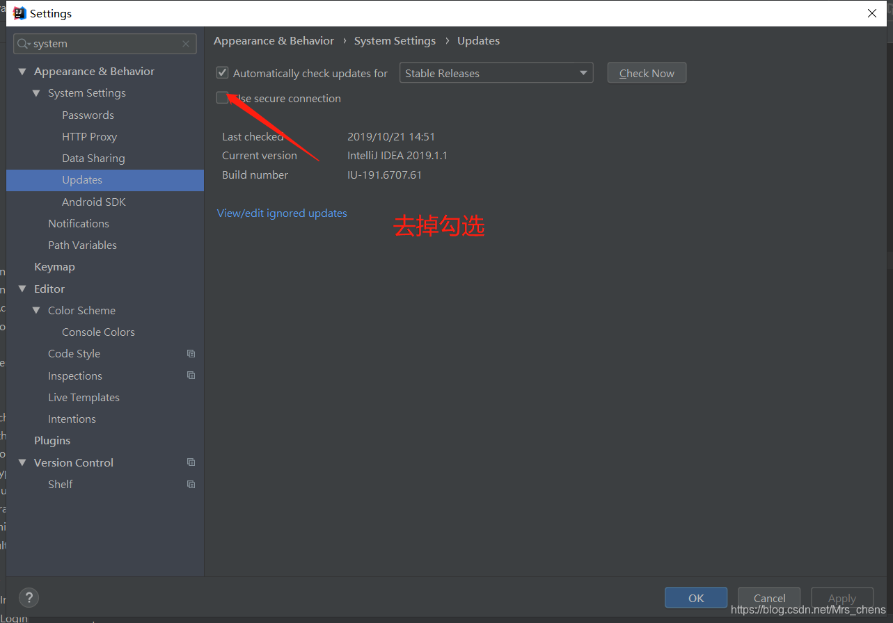This screenshot has width=893, height=623.
Task: Click the Version Control tree label
Action: pos(74,462)
